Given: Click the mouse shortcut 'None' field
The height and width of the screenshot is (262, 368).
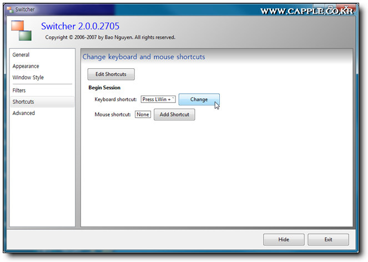Looking at the screenshot, I should [143, 114].
